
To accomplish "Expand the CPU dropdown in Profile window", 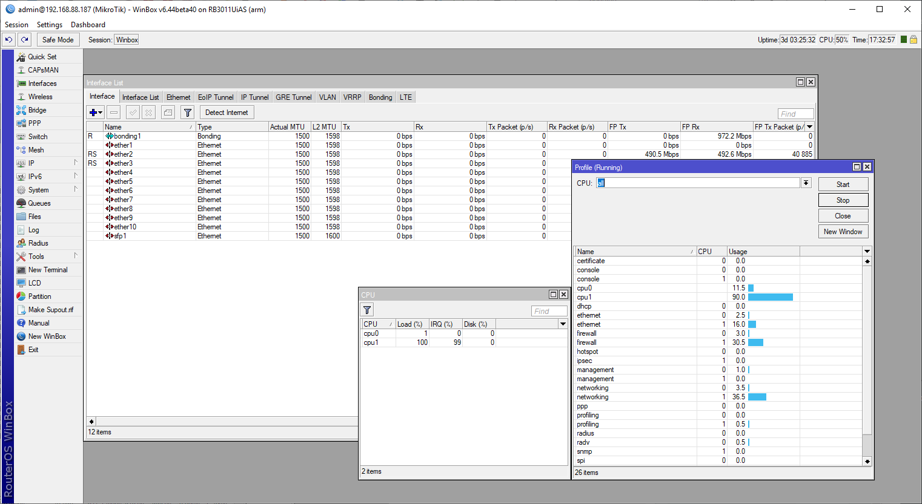I will [x=806, y=183].
